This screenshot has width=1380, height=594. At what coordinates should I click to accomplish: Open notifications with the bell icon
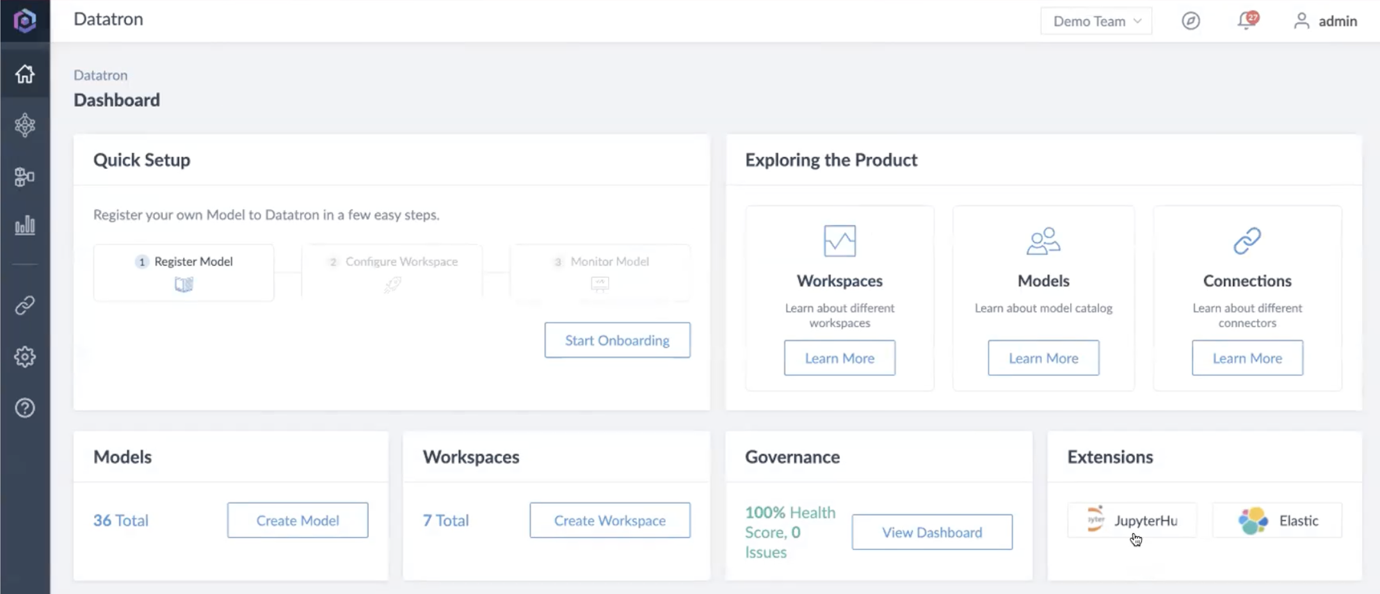pos(1246,20)
